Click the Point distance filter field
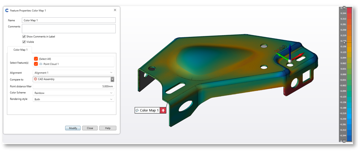This screenshot has height=153, width=358. [x=73, y=87]
